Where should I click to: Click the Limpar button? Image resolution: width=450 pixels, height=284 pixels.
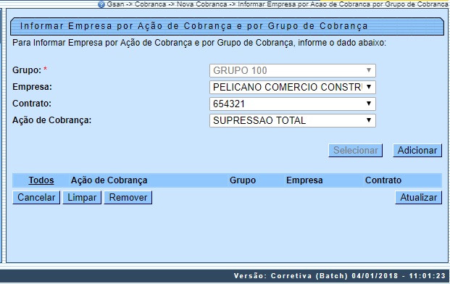[82, 197]
